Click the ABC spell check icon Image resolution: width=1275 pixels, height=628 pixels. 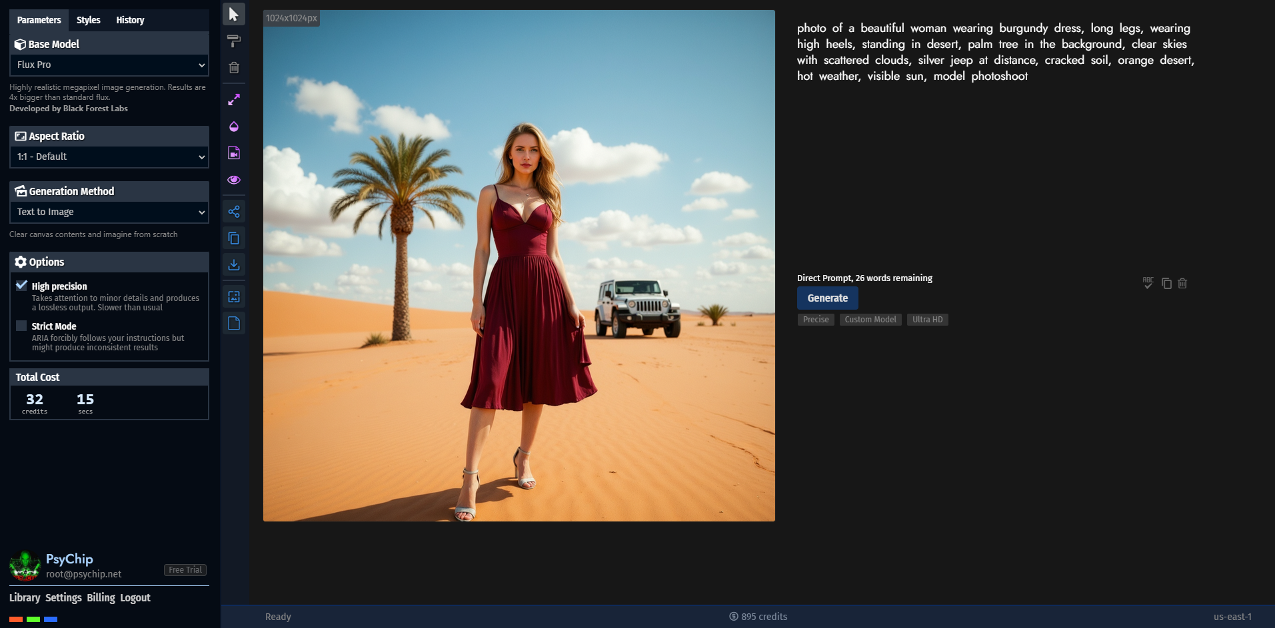click(1148, 283)
